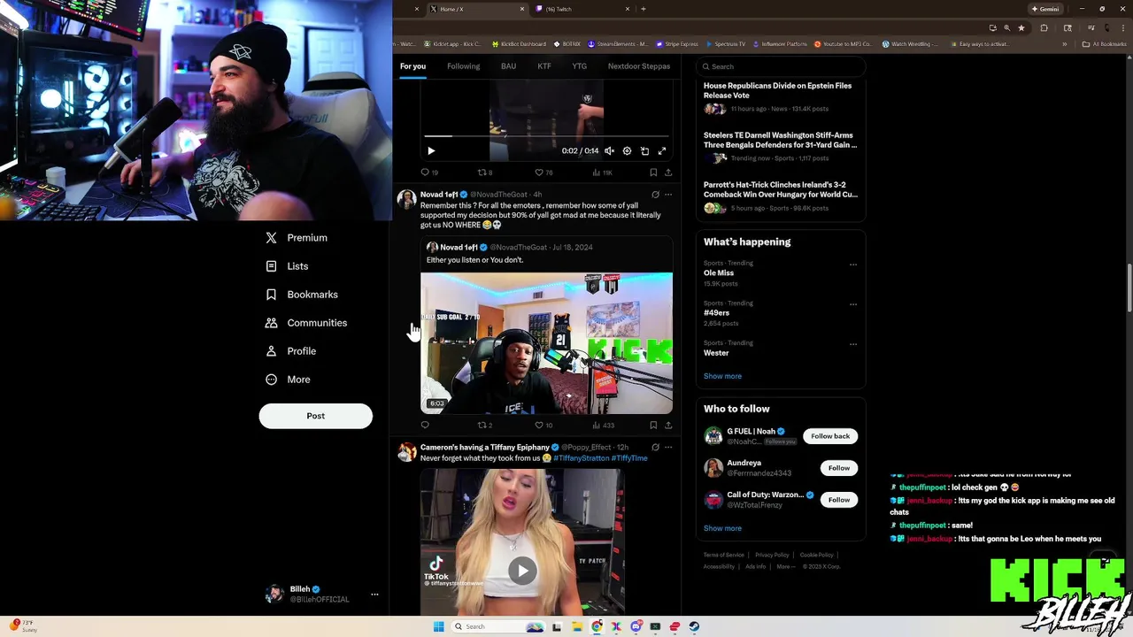Image resolution: width=1133 pixels, height=637 pixels.
Task: Switch to the Twitch browser tab
Action: (x=582, y=9)
